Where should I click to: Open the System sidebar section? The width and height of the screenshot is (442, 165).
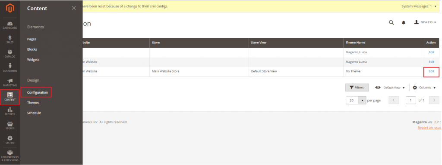[x=10, y=140]
